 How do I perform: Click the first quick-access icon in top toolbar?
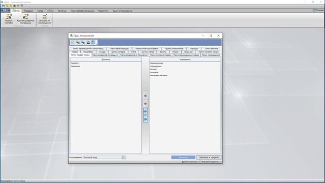[4, 6]
